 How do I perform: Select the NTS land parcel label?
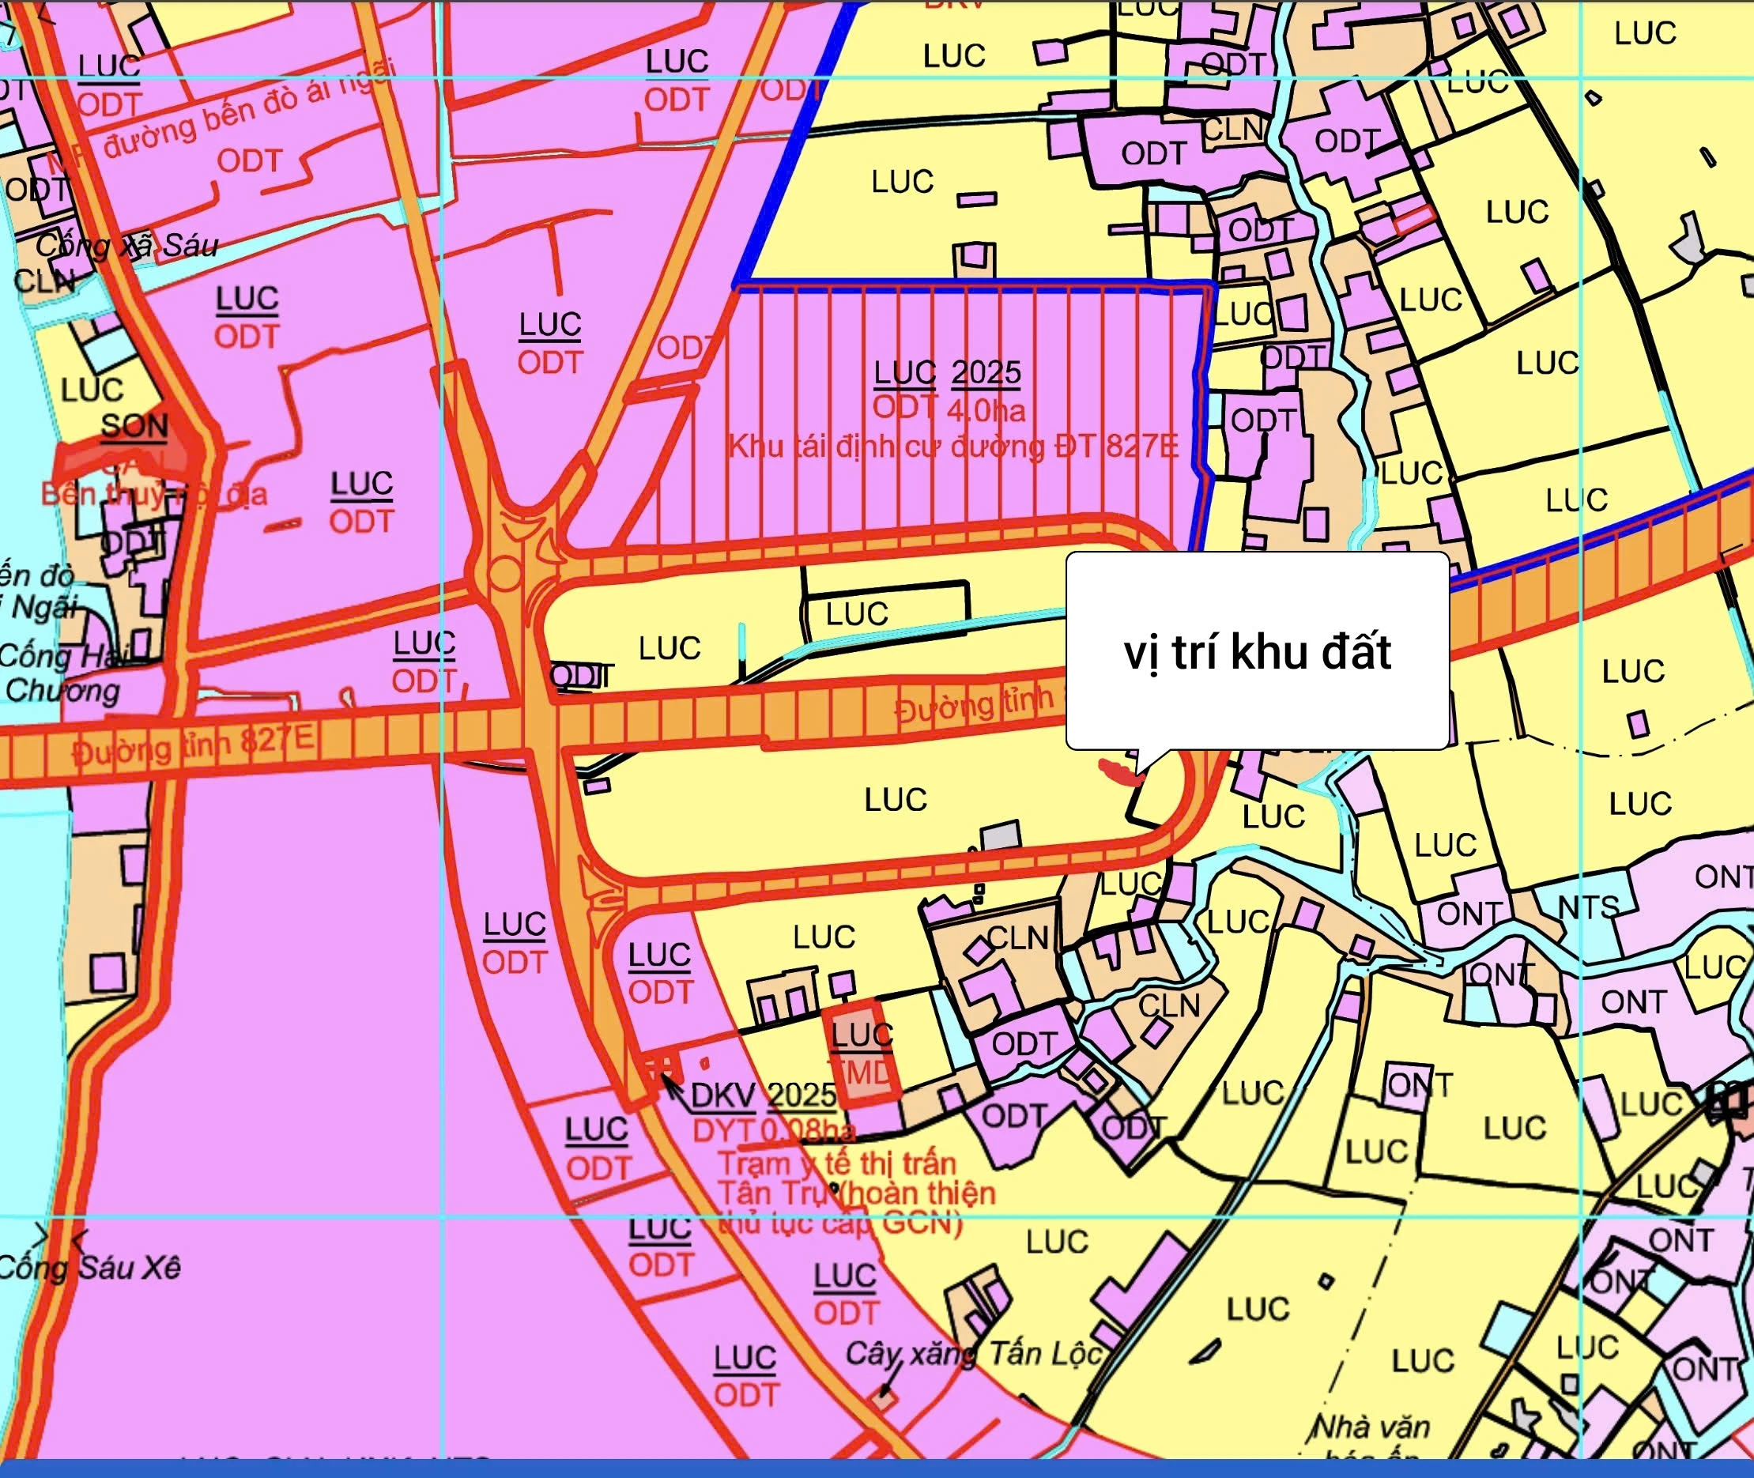point(1587,907)
